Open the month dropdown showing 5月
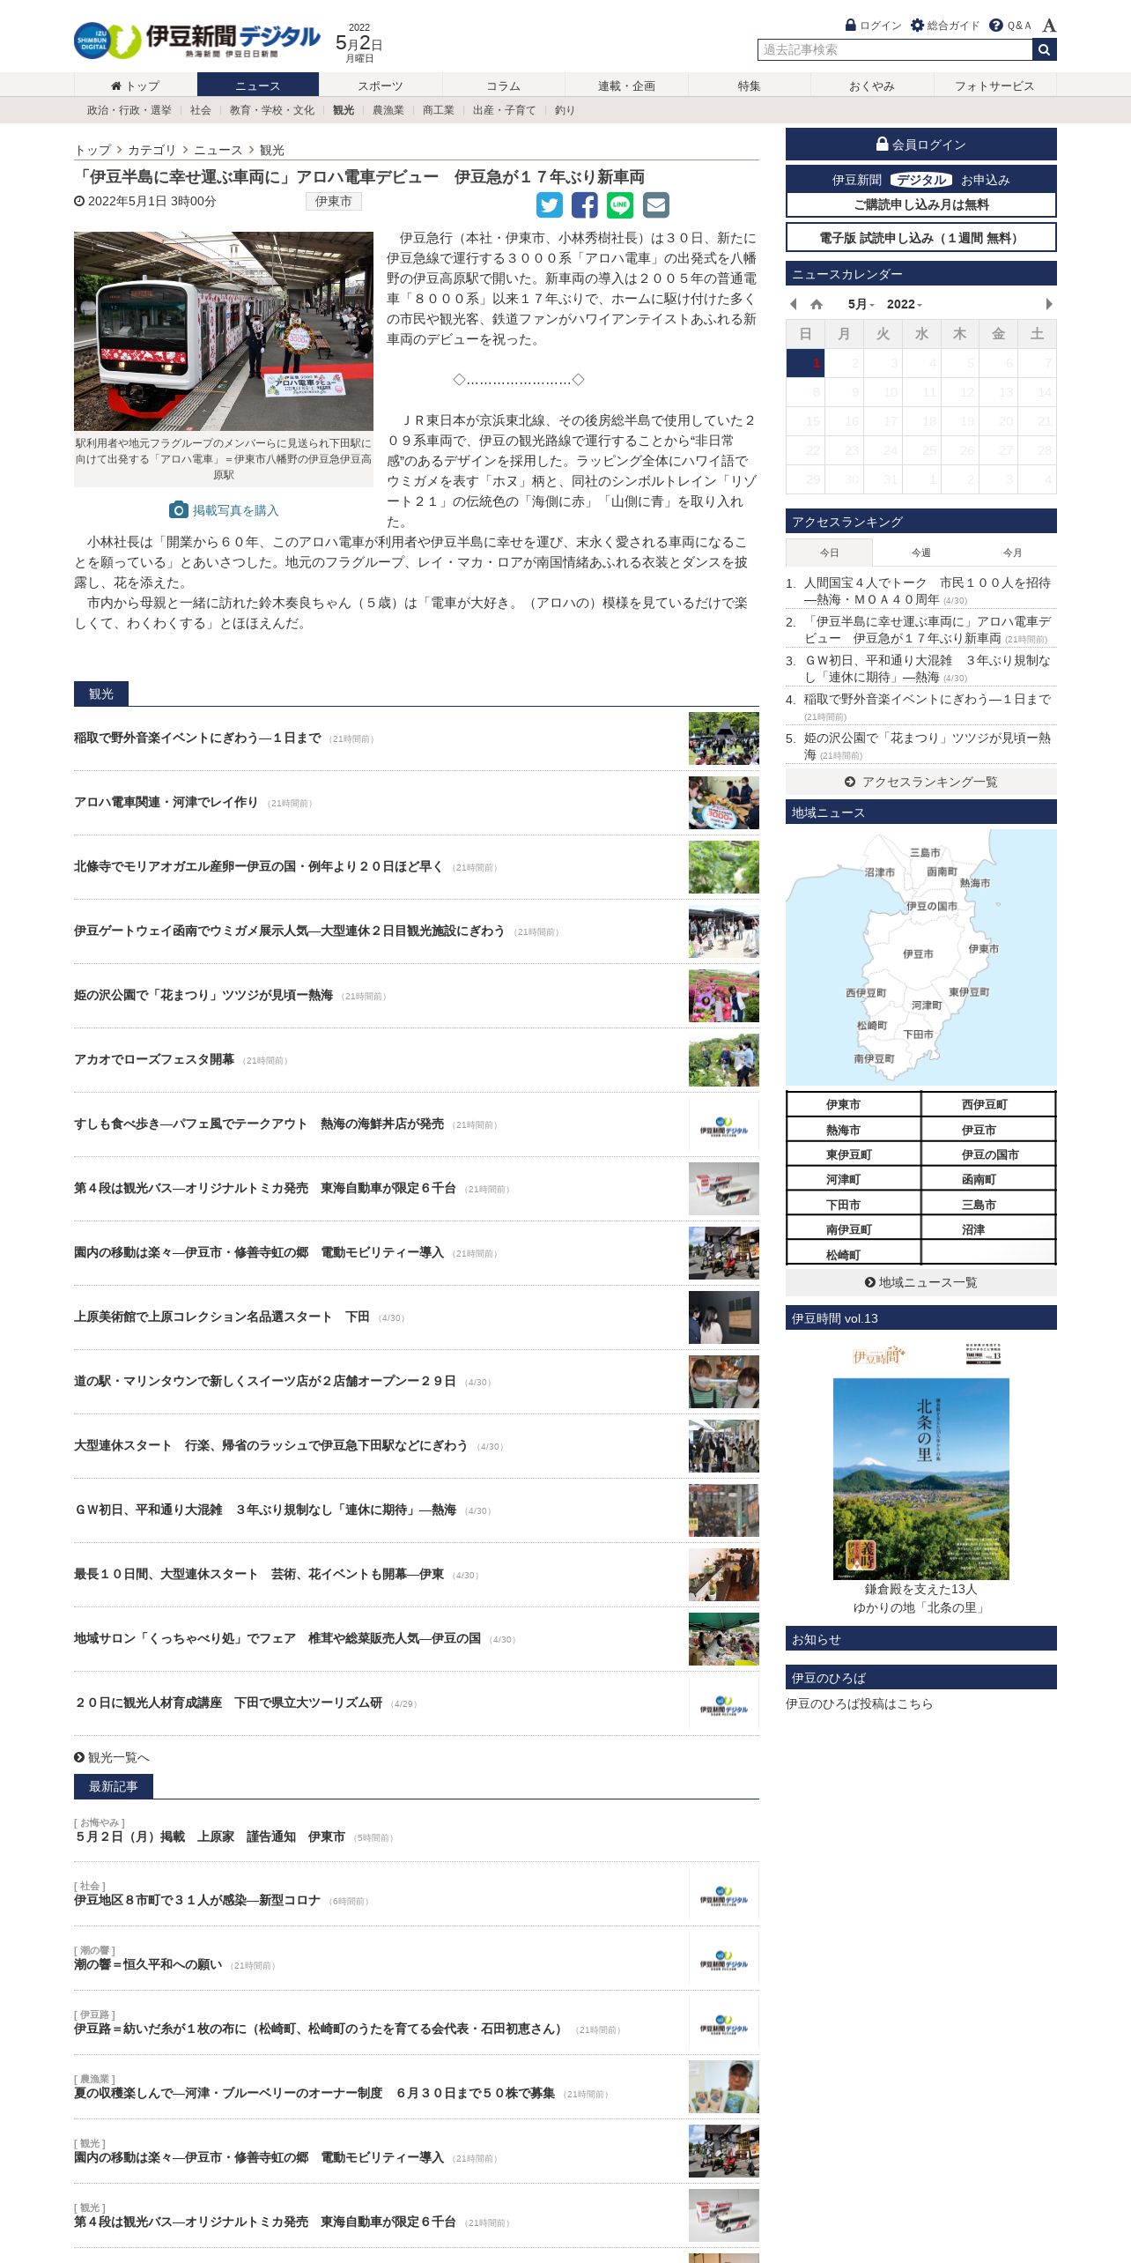The image size is (1131, 2263). point(861,304)
